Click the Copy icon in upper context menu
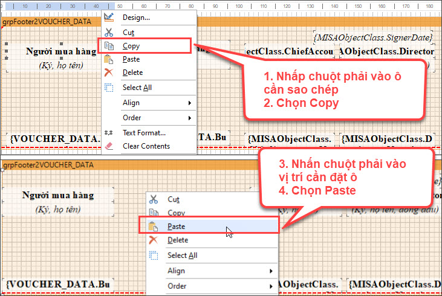442x296 pixels. click(109, 45)
